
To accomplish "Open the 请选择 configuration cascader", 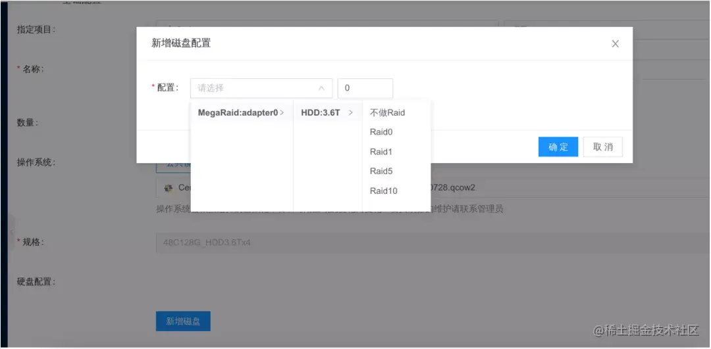I will tap(261, 88).
